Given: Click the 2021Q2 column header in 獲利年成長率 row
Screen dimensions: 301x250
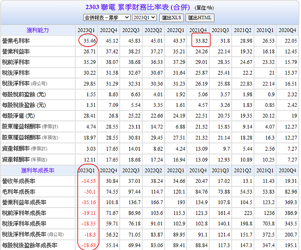Looking at the screenshot, I should [242, 170].
